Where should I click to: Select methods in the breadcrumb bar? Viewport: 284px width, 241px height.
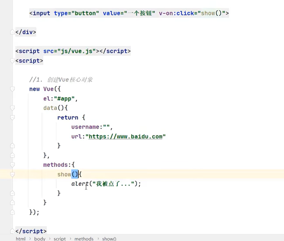click(84, 239)
